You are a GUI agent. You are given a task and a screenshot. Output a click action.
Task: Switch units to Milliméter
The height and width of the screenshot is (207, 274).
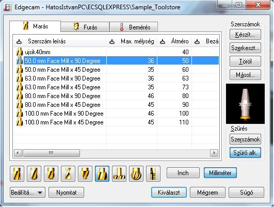220,173
